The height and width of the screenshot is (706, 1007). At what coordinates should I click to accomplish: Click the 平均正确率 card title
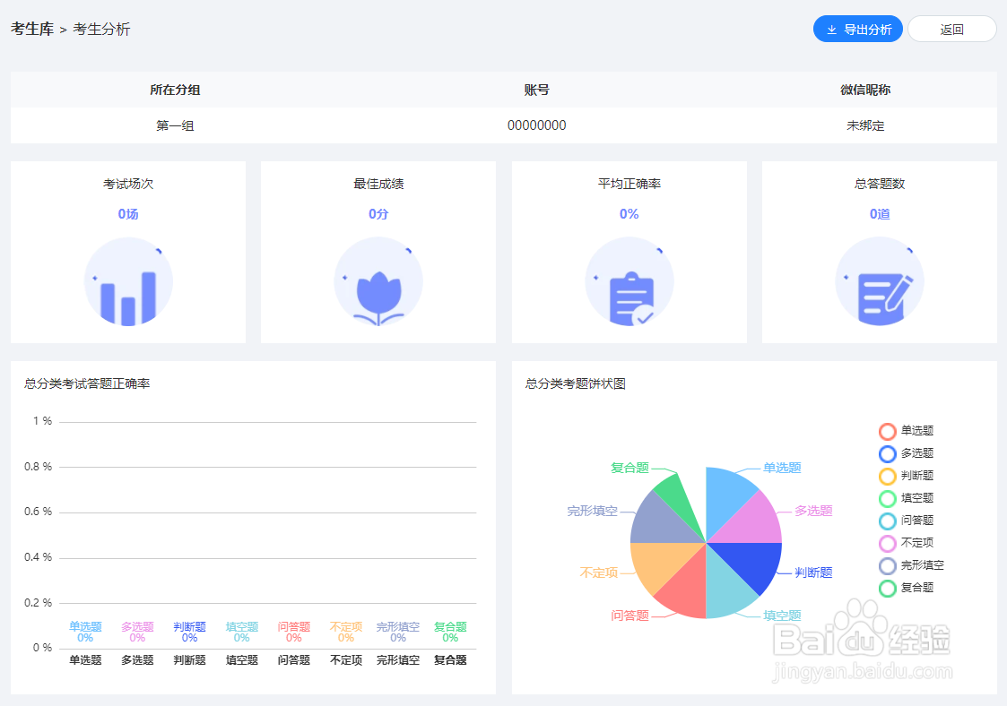(x=629, y=185)
